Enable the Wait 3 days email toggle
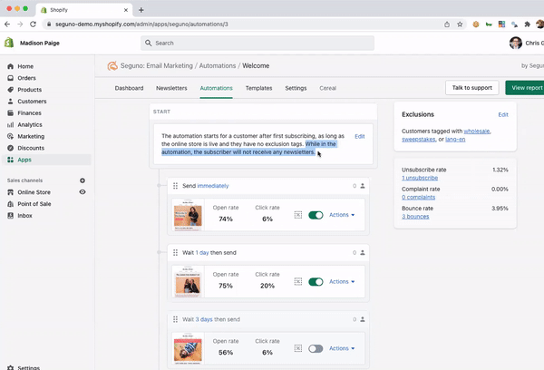The height and width of the screenshot is (370, 544). click(316, 348)
